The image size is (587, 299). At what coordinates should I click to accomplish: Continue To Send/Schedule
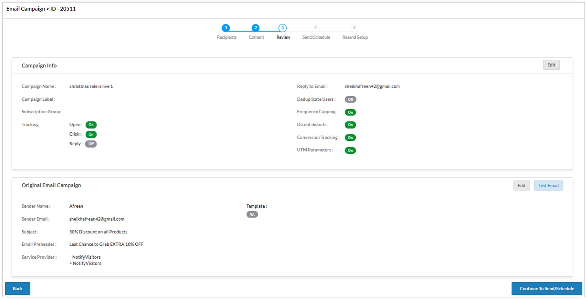click(x=547, y=289)
